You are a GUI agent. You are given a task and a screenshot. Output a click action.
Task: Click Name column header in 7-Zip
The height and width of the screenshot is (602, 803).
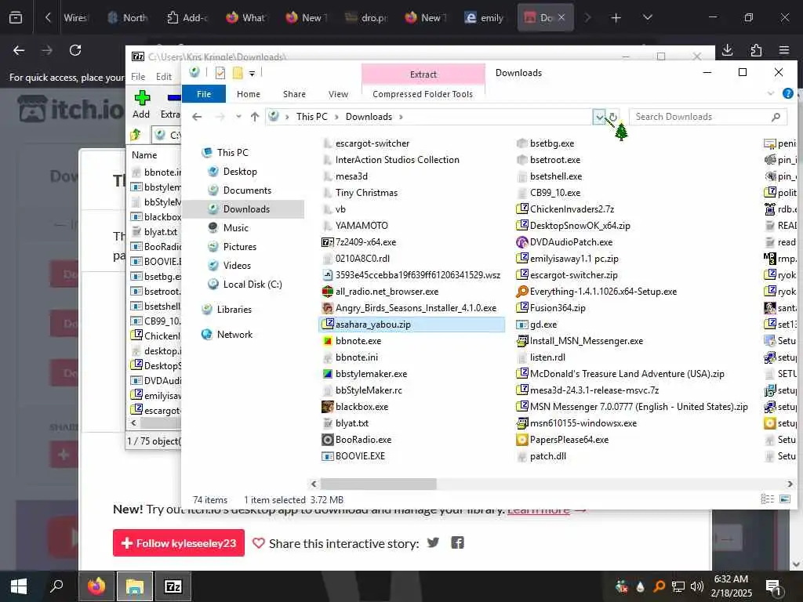(144, 155)
